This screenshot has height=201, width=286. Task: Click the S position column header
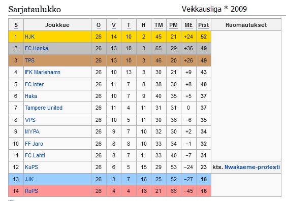(x=16, y=25)
